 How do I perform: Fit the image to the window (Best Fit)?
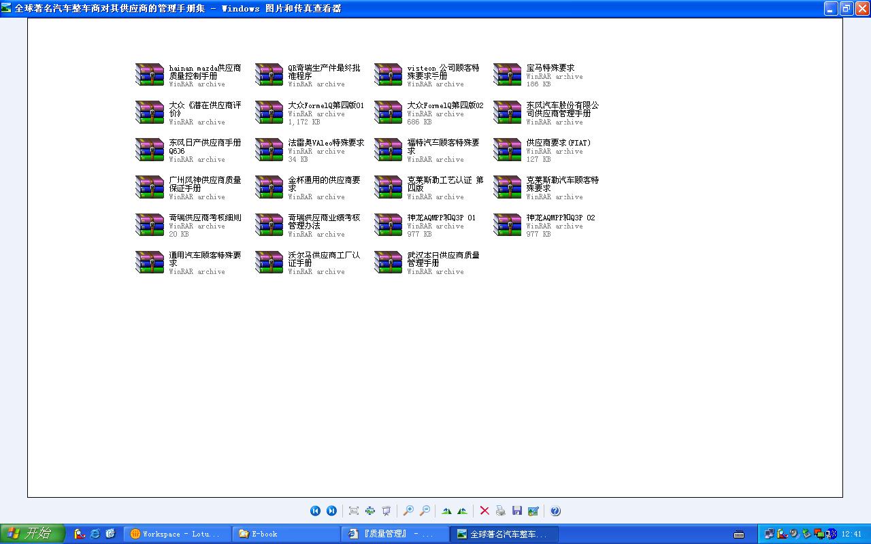coord(354,511)
